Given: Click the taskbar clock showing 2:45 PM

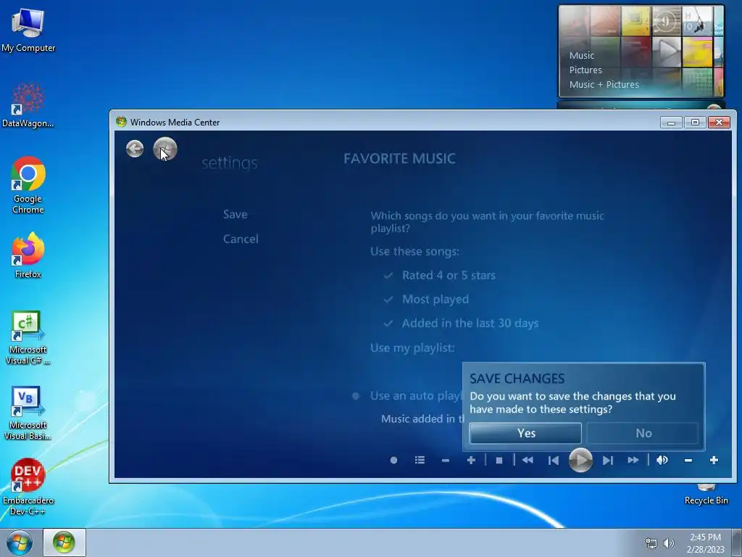Looking at the screenshot, I should coord(705,543).
